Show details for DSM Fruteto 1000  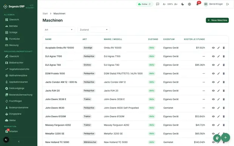[213, 73]
